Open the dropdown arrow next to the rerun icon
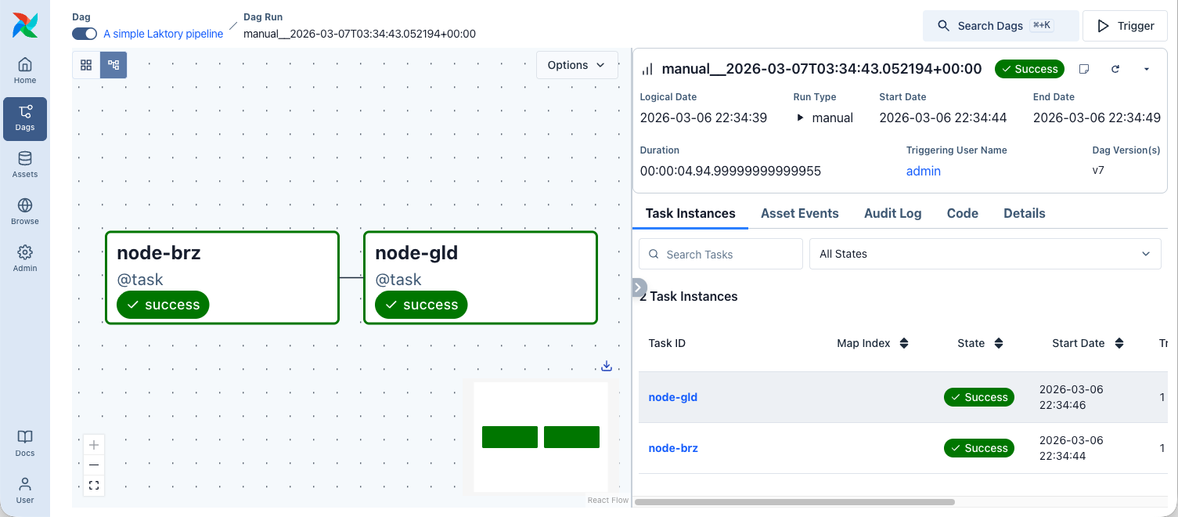This screenshot has width=1178, height=517. 1147,69
